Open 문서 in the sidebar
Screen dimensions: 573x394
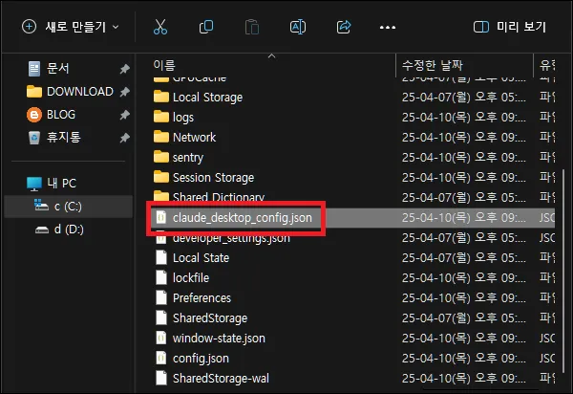pyautogui.click(x=57, y=69)
